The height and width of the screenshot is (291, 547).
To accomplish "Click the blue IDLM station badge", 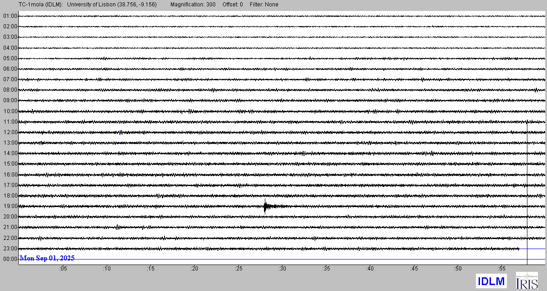I will [x=491, y=281].
